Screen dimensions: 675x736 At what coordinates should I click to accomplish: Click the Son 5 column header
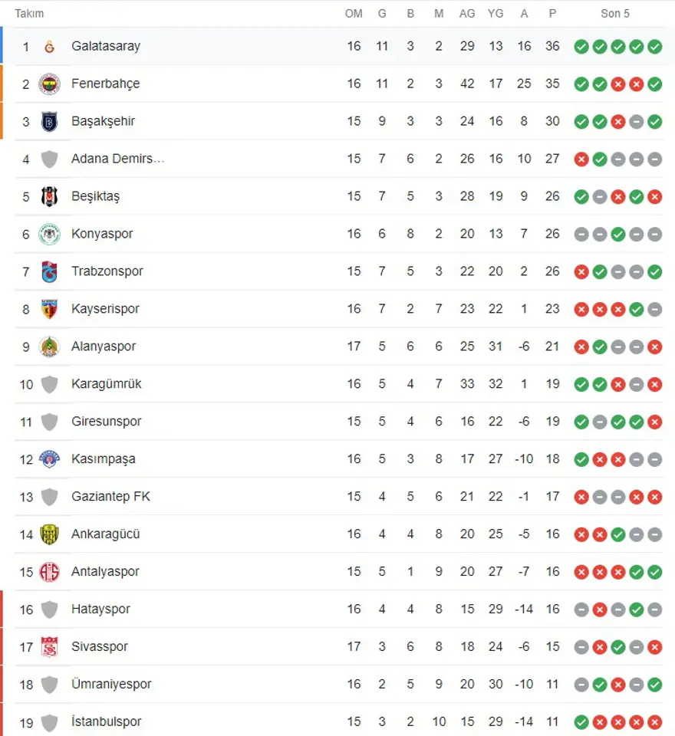[x=615, y=13]
